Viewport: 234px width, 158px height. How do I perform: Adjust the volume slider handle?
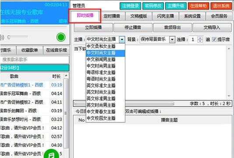(9, 37)
